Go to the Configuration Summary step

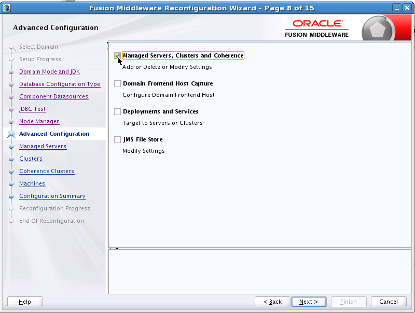click(x=52, y=196)
